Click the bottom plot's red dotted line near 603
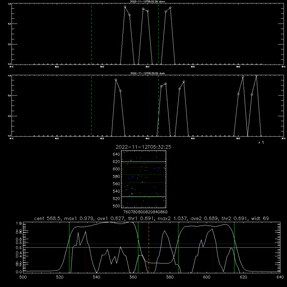The height and width of the screenshot is (287, 287). (x=212, y=247)
